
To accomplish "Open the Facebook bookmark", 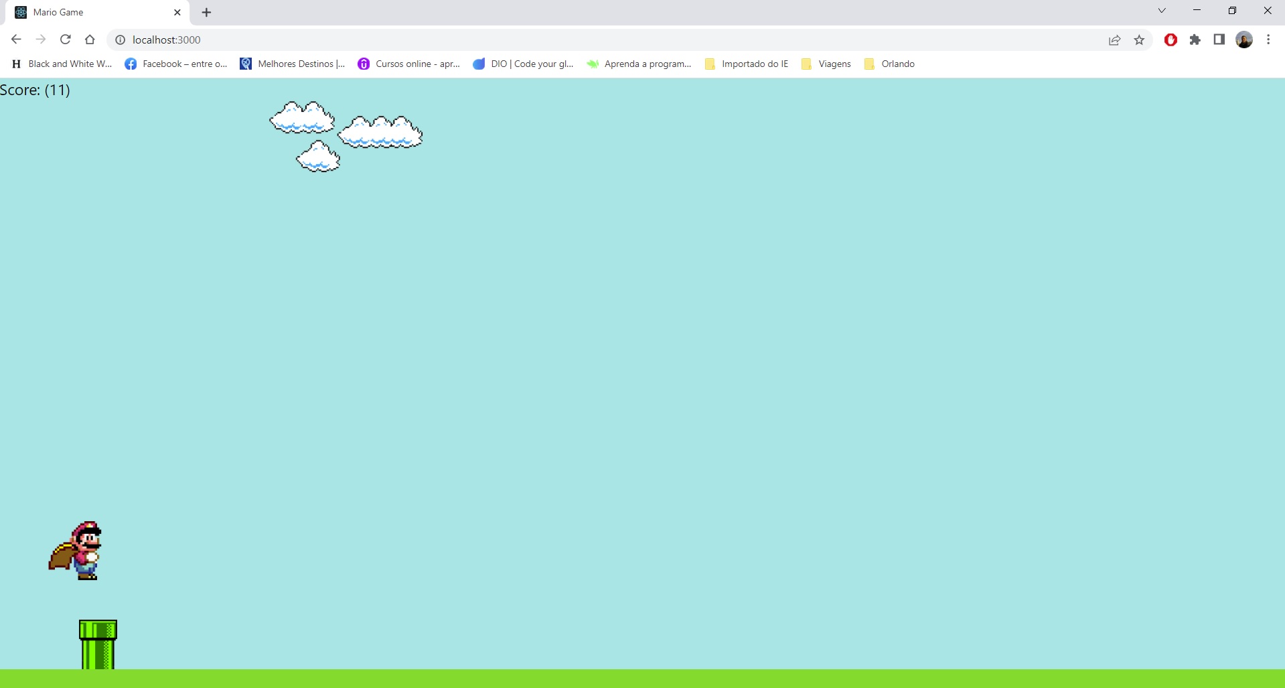I will coord(175,64).
